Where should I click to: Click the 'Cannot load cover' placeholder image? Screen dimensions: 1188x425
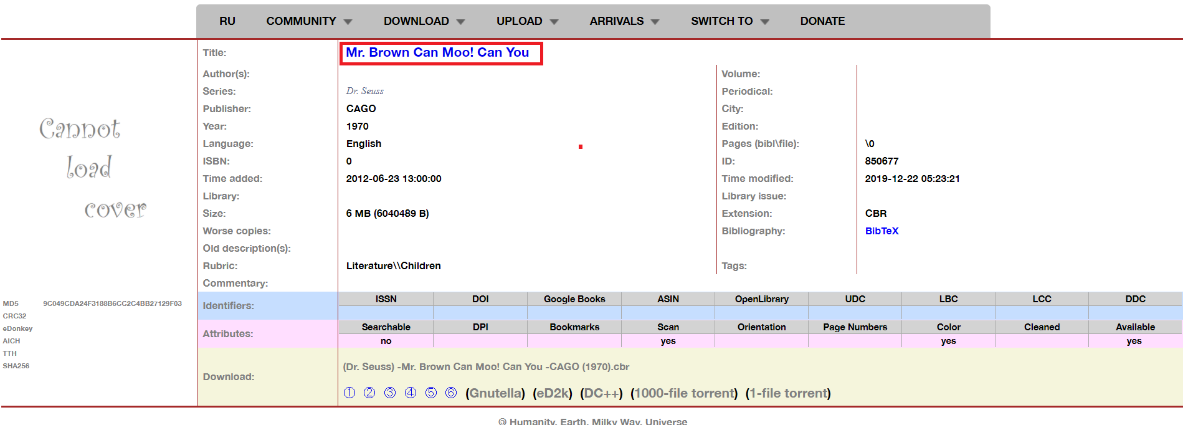pyautogui.click(x=93, y=168)
